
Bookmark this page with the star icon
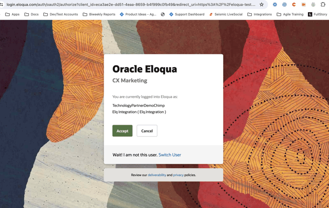pos(261,4)
